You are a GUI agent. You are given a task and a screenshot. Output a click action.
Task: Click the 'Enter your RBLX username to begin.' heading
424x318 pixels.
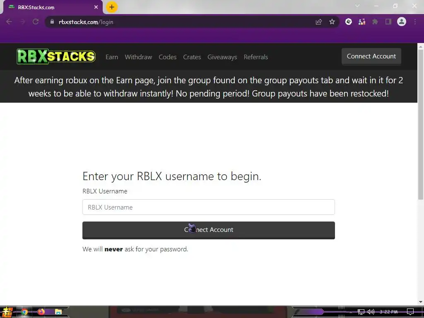coord(172,176)
